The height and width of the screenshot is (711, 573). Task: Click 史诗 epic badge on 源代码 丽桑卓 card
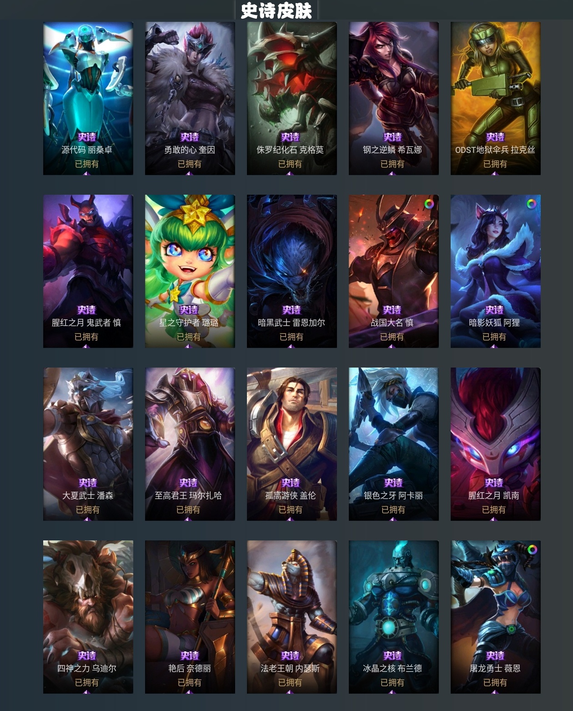pos(87,137)
